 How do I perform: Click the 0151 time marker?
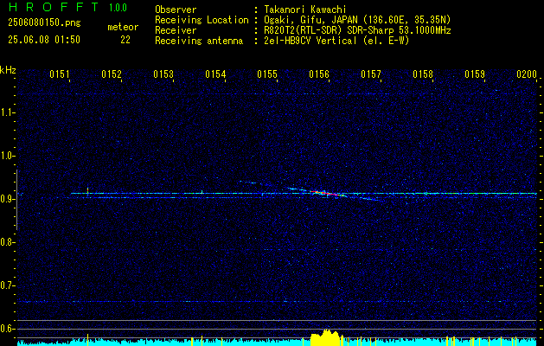click(x=60, y=74)
